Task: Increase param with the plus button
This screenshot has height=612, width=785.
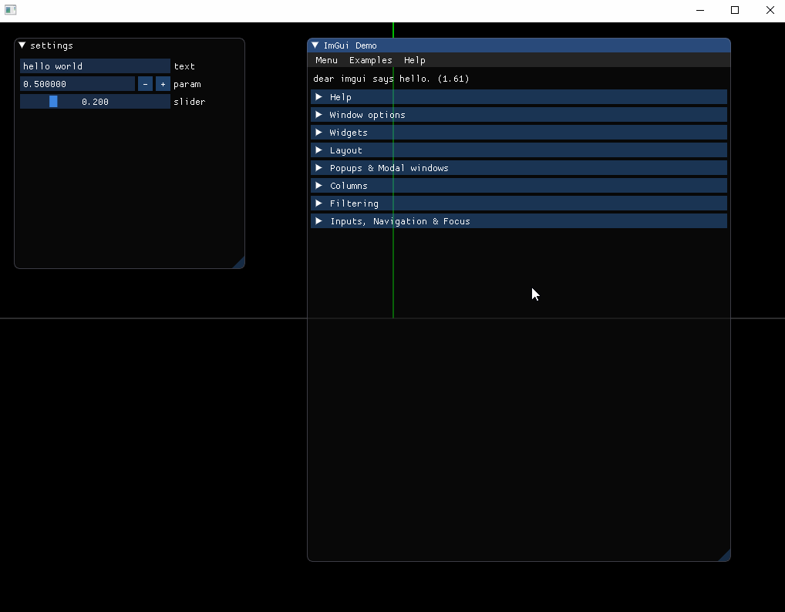Action: coord(163,84)
